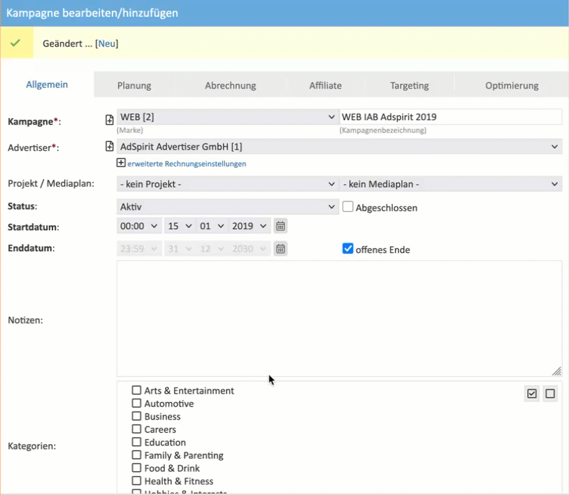Switch to the Affiliate tab
Image resolution: width=569 pixels, height=495 pixels.
326,85
